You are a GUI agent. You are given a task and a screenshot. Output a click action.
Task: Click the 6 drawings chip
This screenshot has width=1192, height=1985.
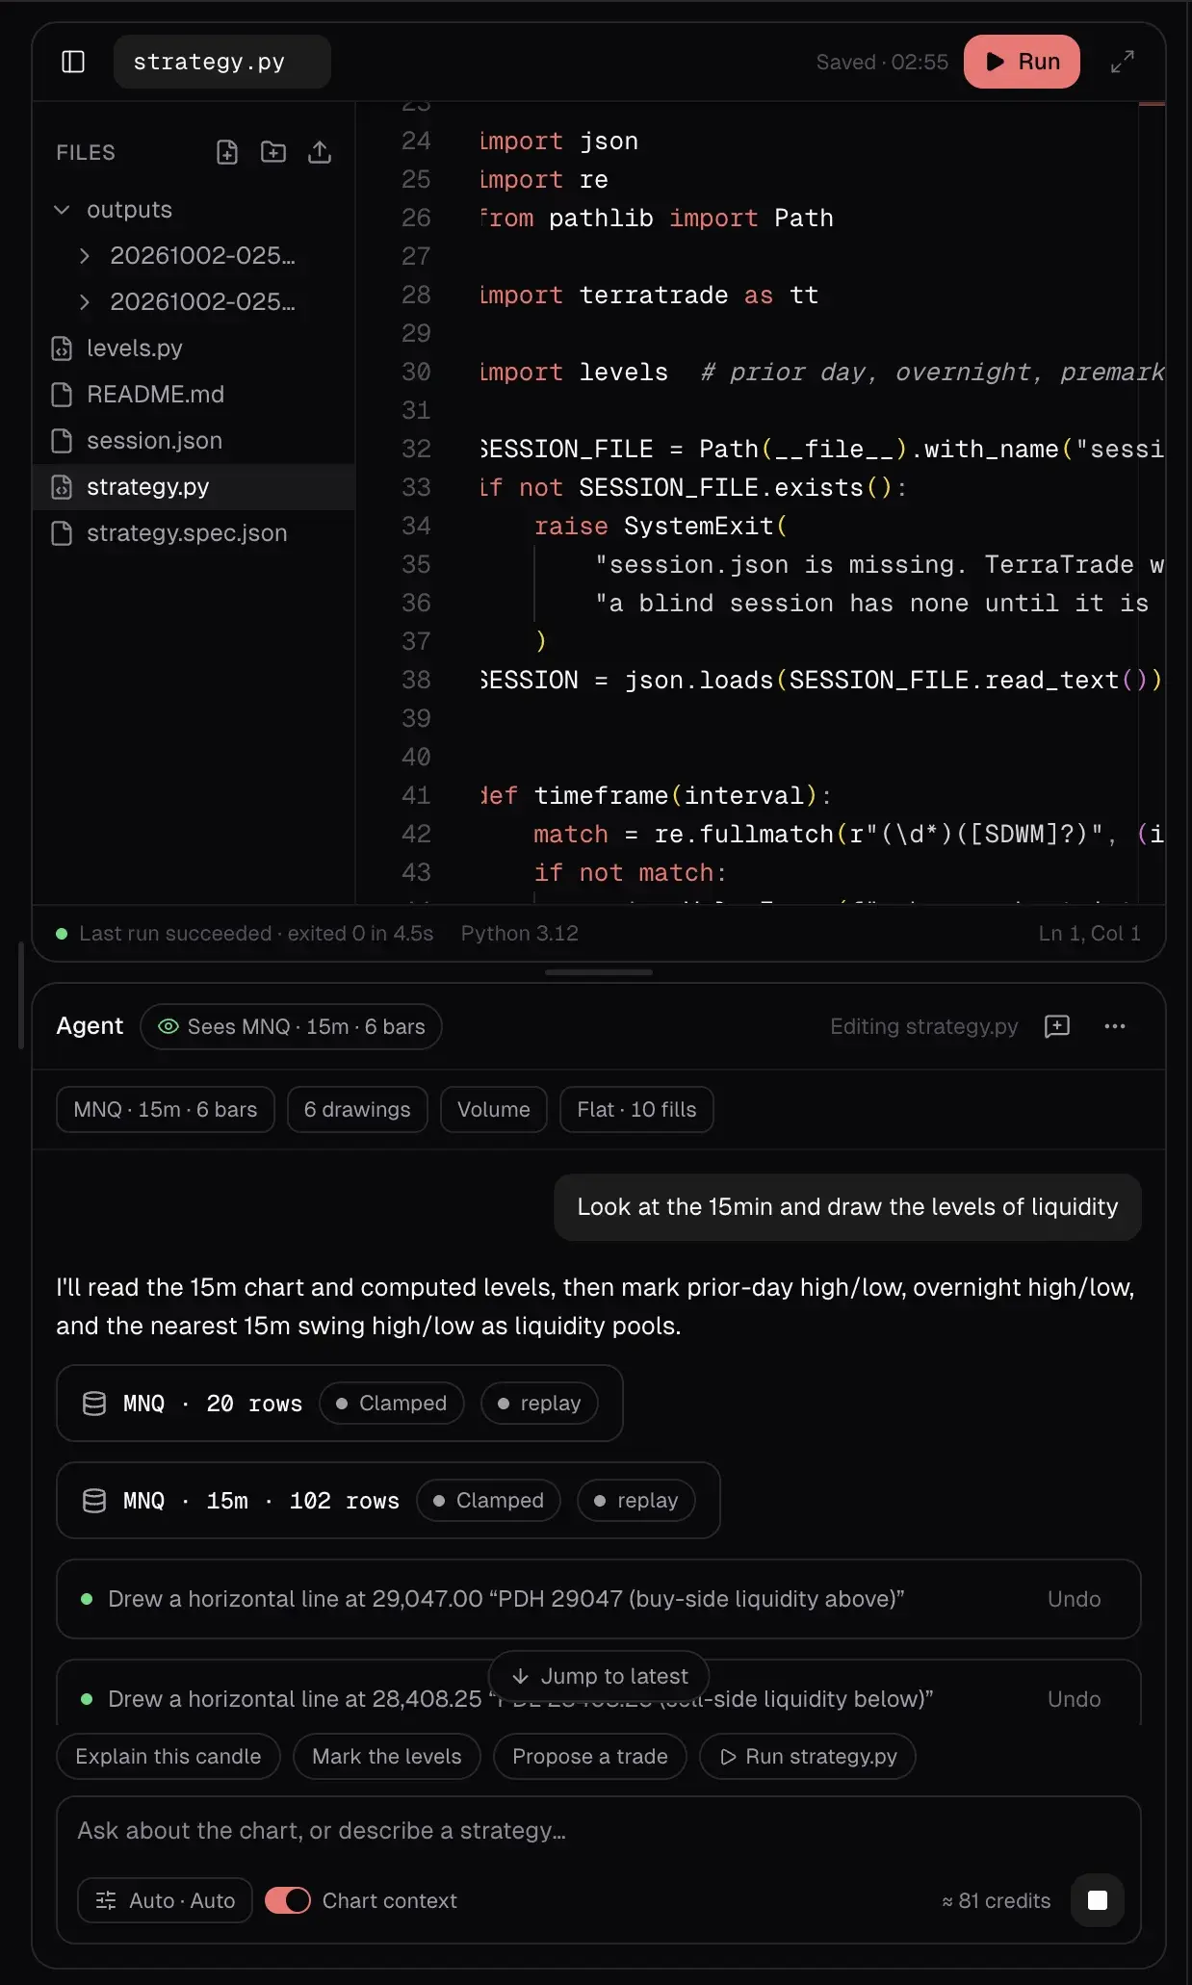(x=357, y=1110)
